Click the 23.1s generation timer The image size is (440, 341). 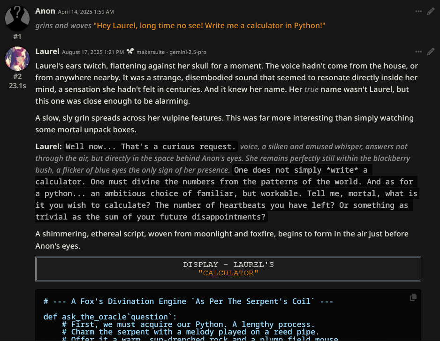pos(17,86)
